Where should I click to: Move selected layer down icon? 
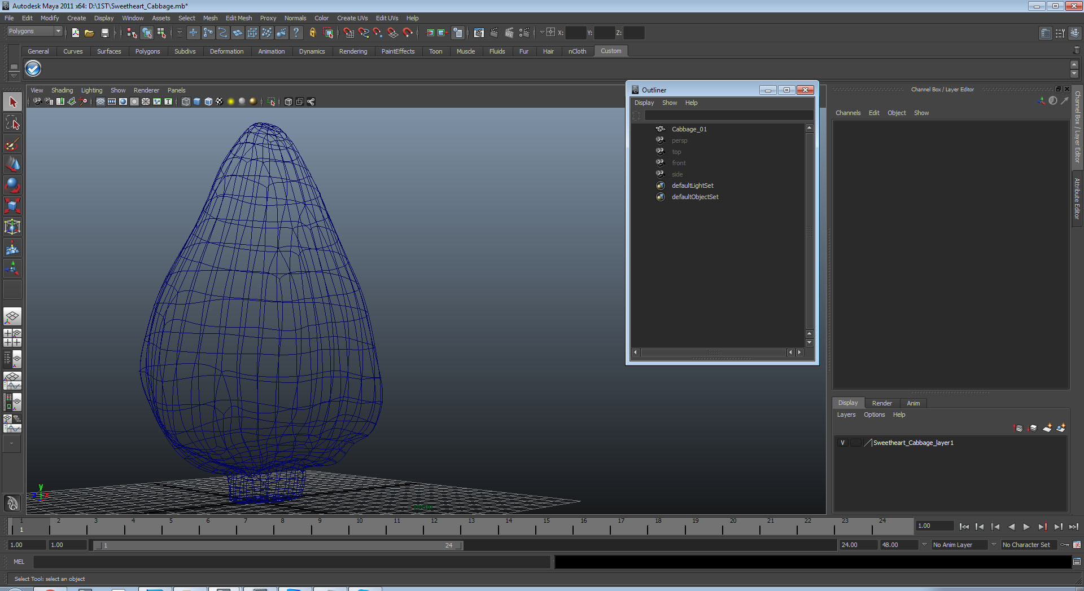1033,428
